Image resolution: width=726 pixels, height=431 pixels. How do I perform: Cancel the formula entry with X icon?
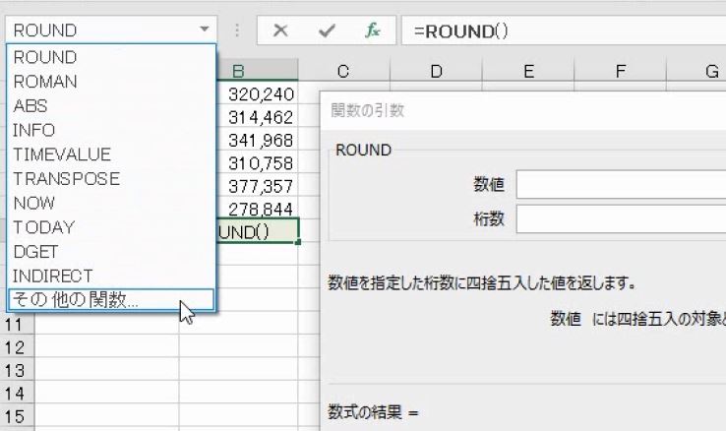click(x=280, y=31)
